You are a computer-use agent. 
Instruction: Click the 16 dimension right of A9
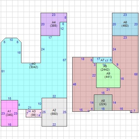click(x=122, y=79)
